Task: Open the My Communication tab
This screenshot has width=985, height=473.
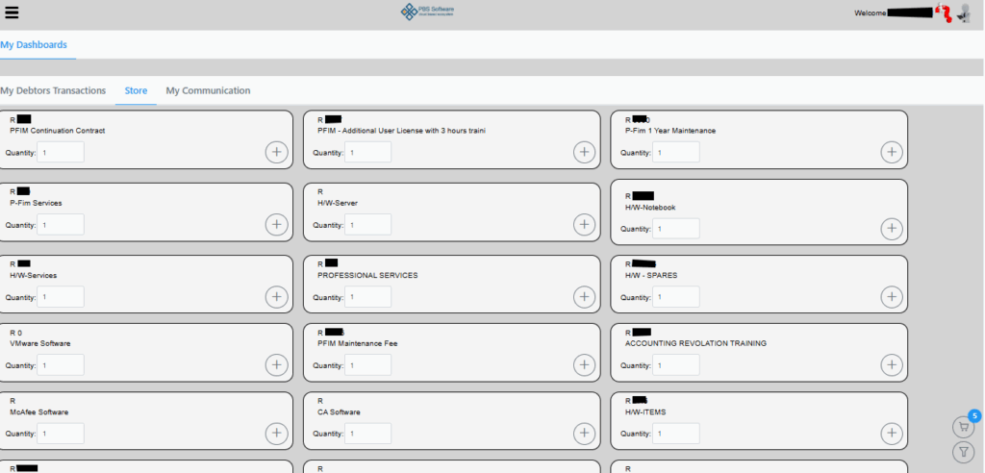Action: (x=208, y=90)
